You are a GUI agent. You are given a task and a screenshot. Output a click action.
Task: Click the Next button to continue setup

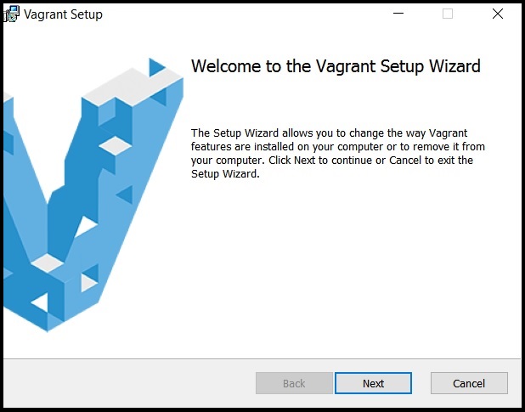coord(373,383)
